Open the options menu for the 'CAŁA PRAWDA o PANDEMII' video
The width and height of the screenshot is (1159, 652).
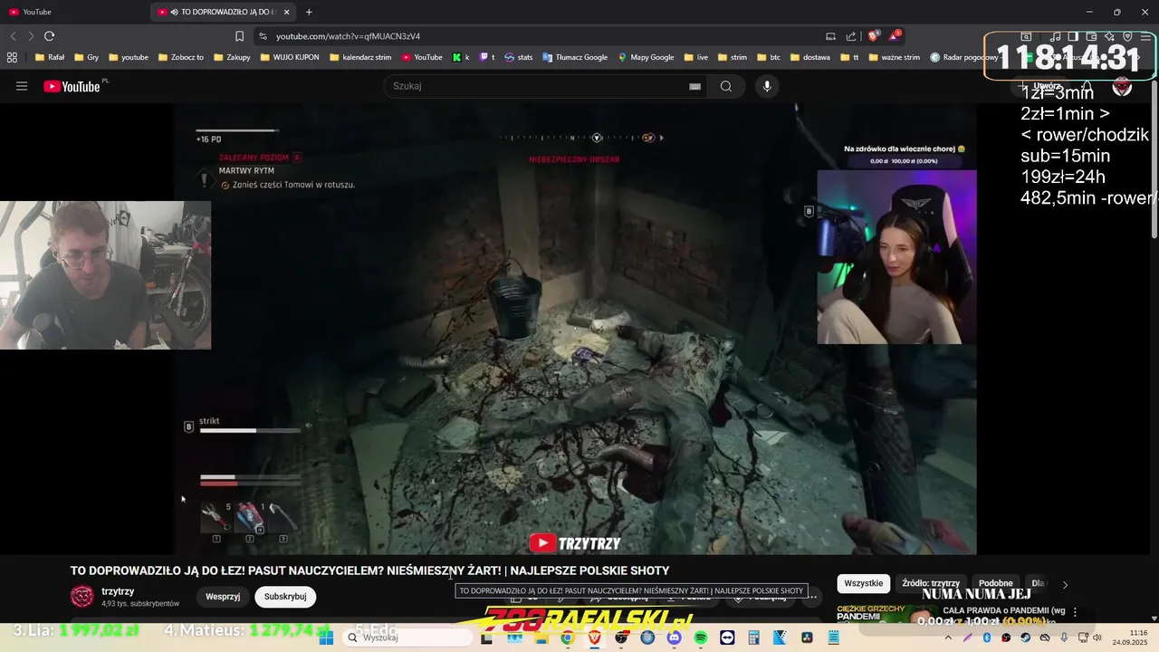coord(1075,613)
